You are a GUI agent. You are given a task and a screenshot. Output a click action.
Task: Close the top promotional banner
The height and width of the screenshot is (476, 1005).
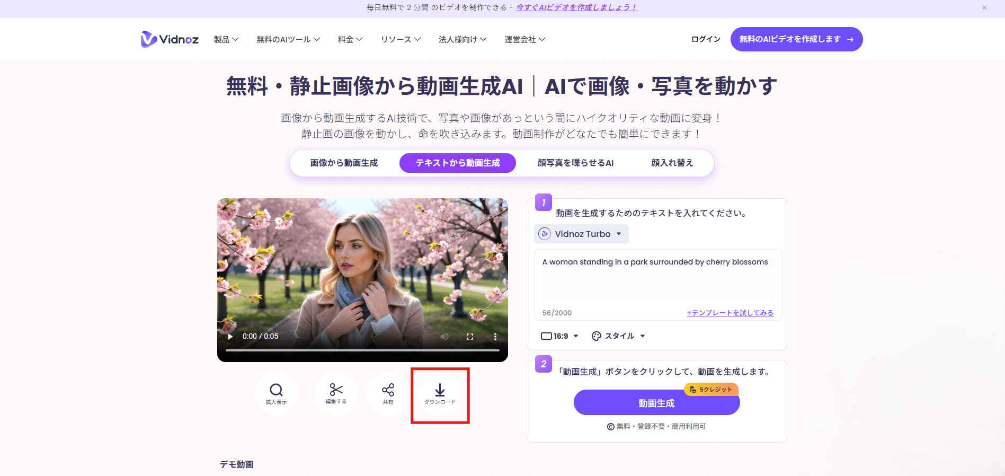984,7
